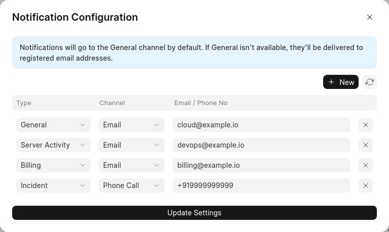The image size is (389, 232).
Task: Focus the billing@example.io input field
Action: coord(261,165)
